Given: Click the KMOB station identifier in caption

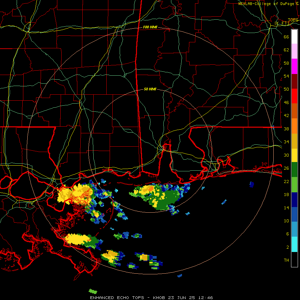Looking at the screenshot, I should click(x=160, y=298).
